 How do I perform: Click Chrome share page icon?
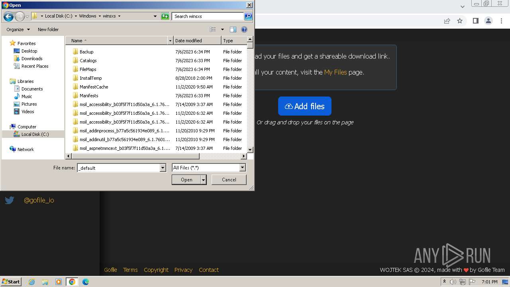447,21
